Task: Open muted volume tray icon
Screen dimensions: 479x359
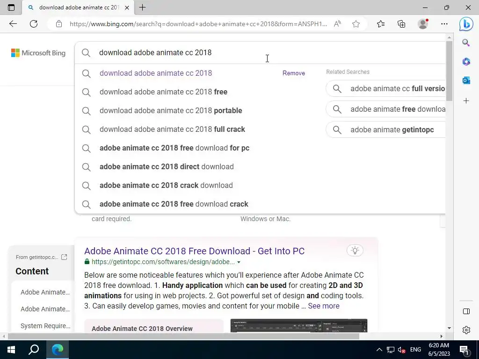Action: click(x=402, y=350)
